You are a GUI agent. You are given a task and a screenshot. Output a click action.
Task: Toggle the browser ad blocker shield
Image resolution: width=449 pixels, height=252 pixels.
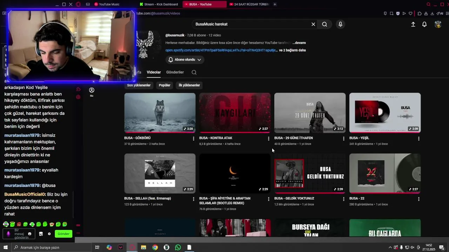[x=398, y=13]
